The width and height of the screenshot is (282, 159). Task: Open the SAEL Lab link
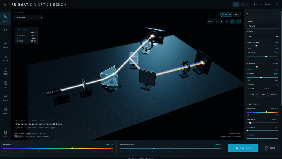coord(132,158)
